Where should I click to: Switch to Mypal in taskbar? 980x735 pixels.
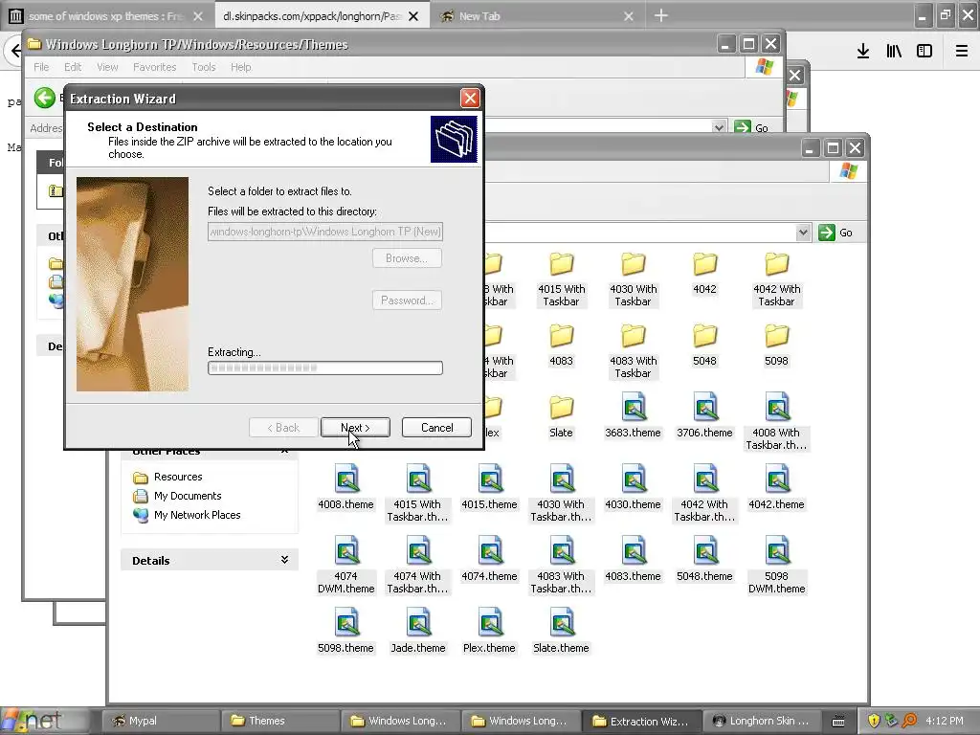pyautogui.click(x=161, y=721)
